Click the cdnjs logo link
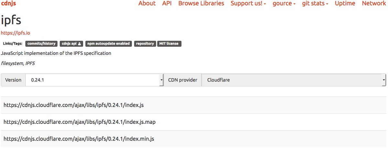This screenshot has width=388, height=150. 8,3
